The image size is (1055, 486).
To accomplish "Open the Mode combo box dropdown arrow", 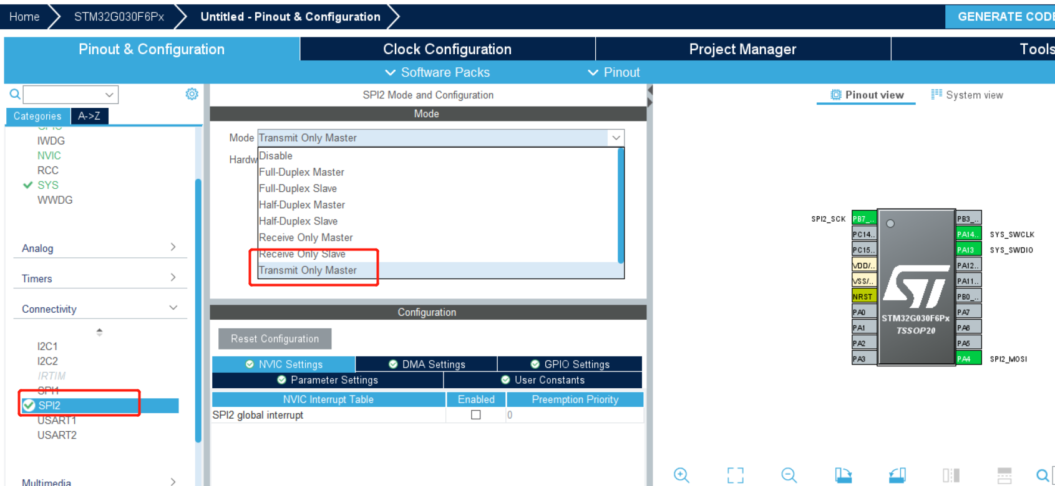I will click(x=616, y=138).
